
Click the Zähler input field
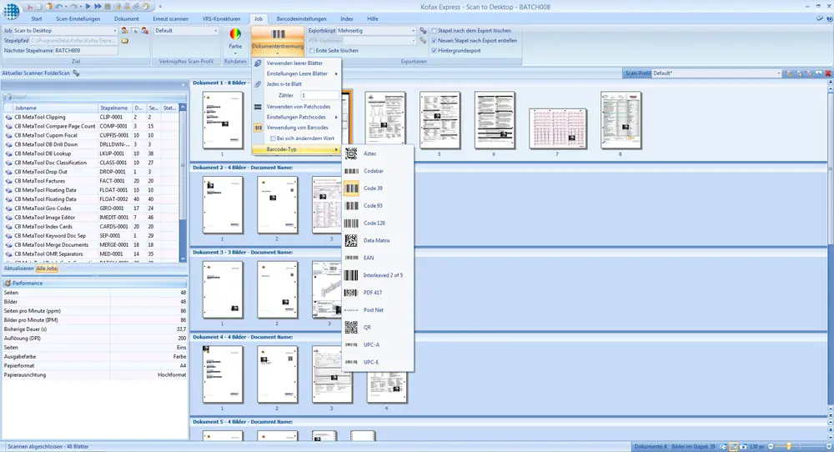319,95
